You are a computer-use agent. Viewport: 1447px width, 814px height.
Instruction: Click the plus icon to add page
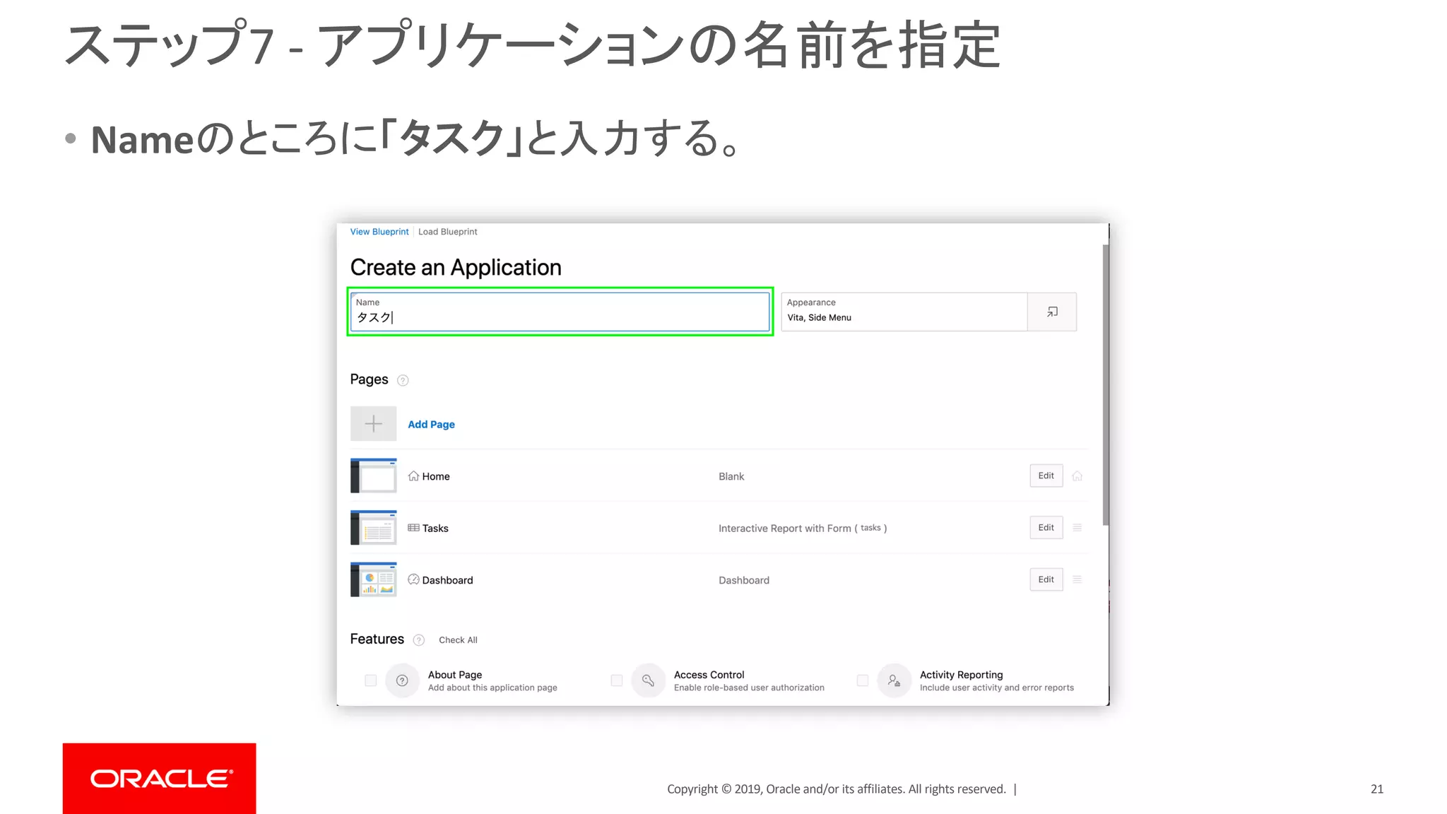click(373, 424)
